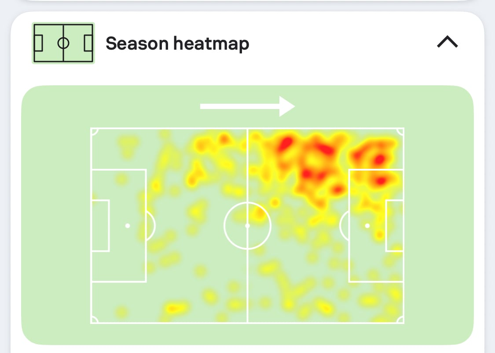Click the right penalty spot on the pitch

click(x=367, y=226)
